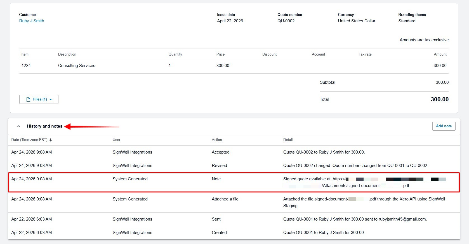Click 'Attached the file signed-document' detail
This screenshot has width=469, height=244.
click(x=364, y=202)
